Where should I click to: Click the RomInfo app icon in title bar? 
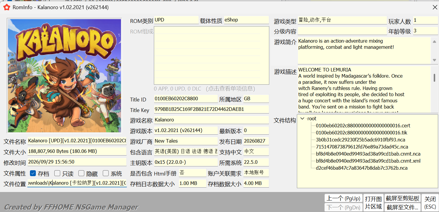6,7
